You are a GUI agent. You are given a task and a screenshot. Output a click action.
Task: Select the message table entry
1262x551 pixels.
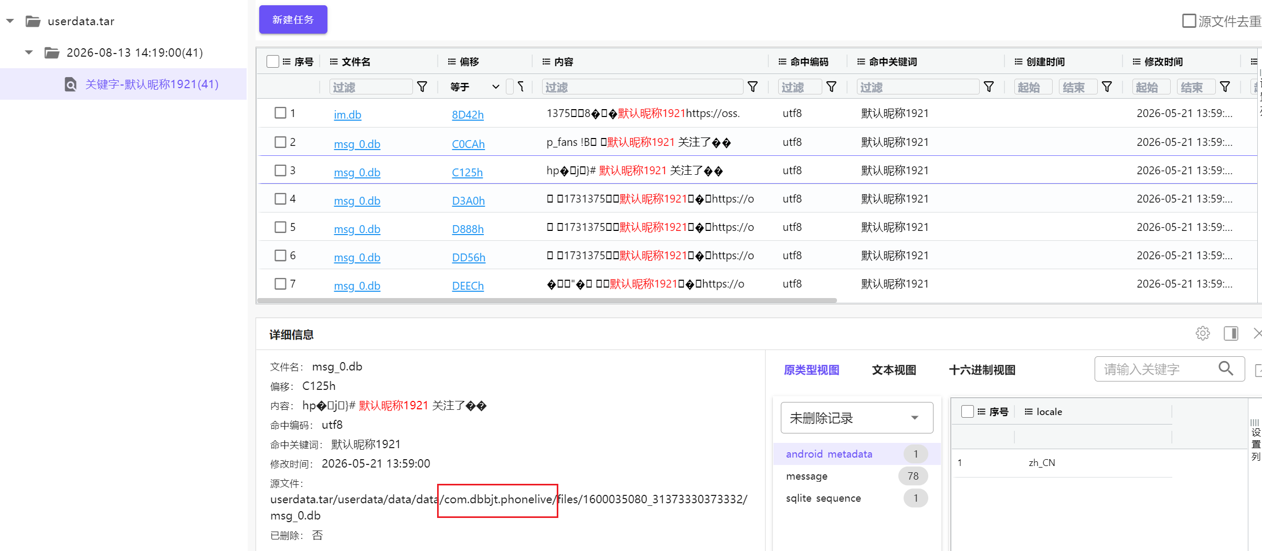[x=856, y=476]
